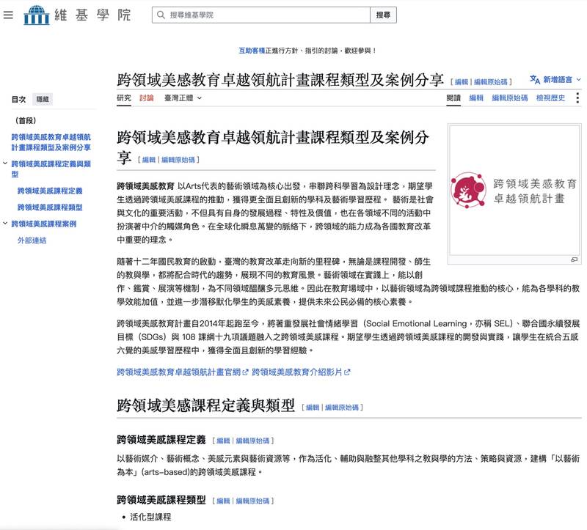Go to 外部連結 in sidebar

tap(32, 240)
